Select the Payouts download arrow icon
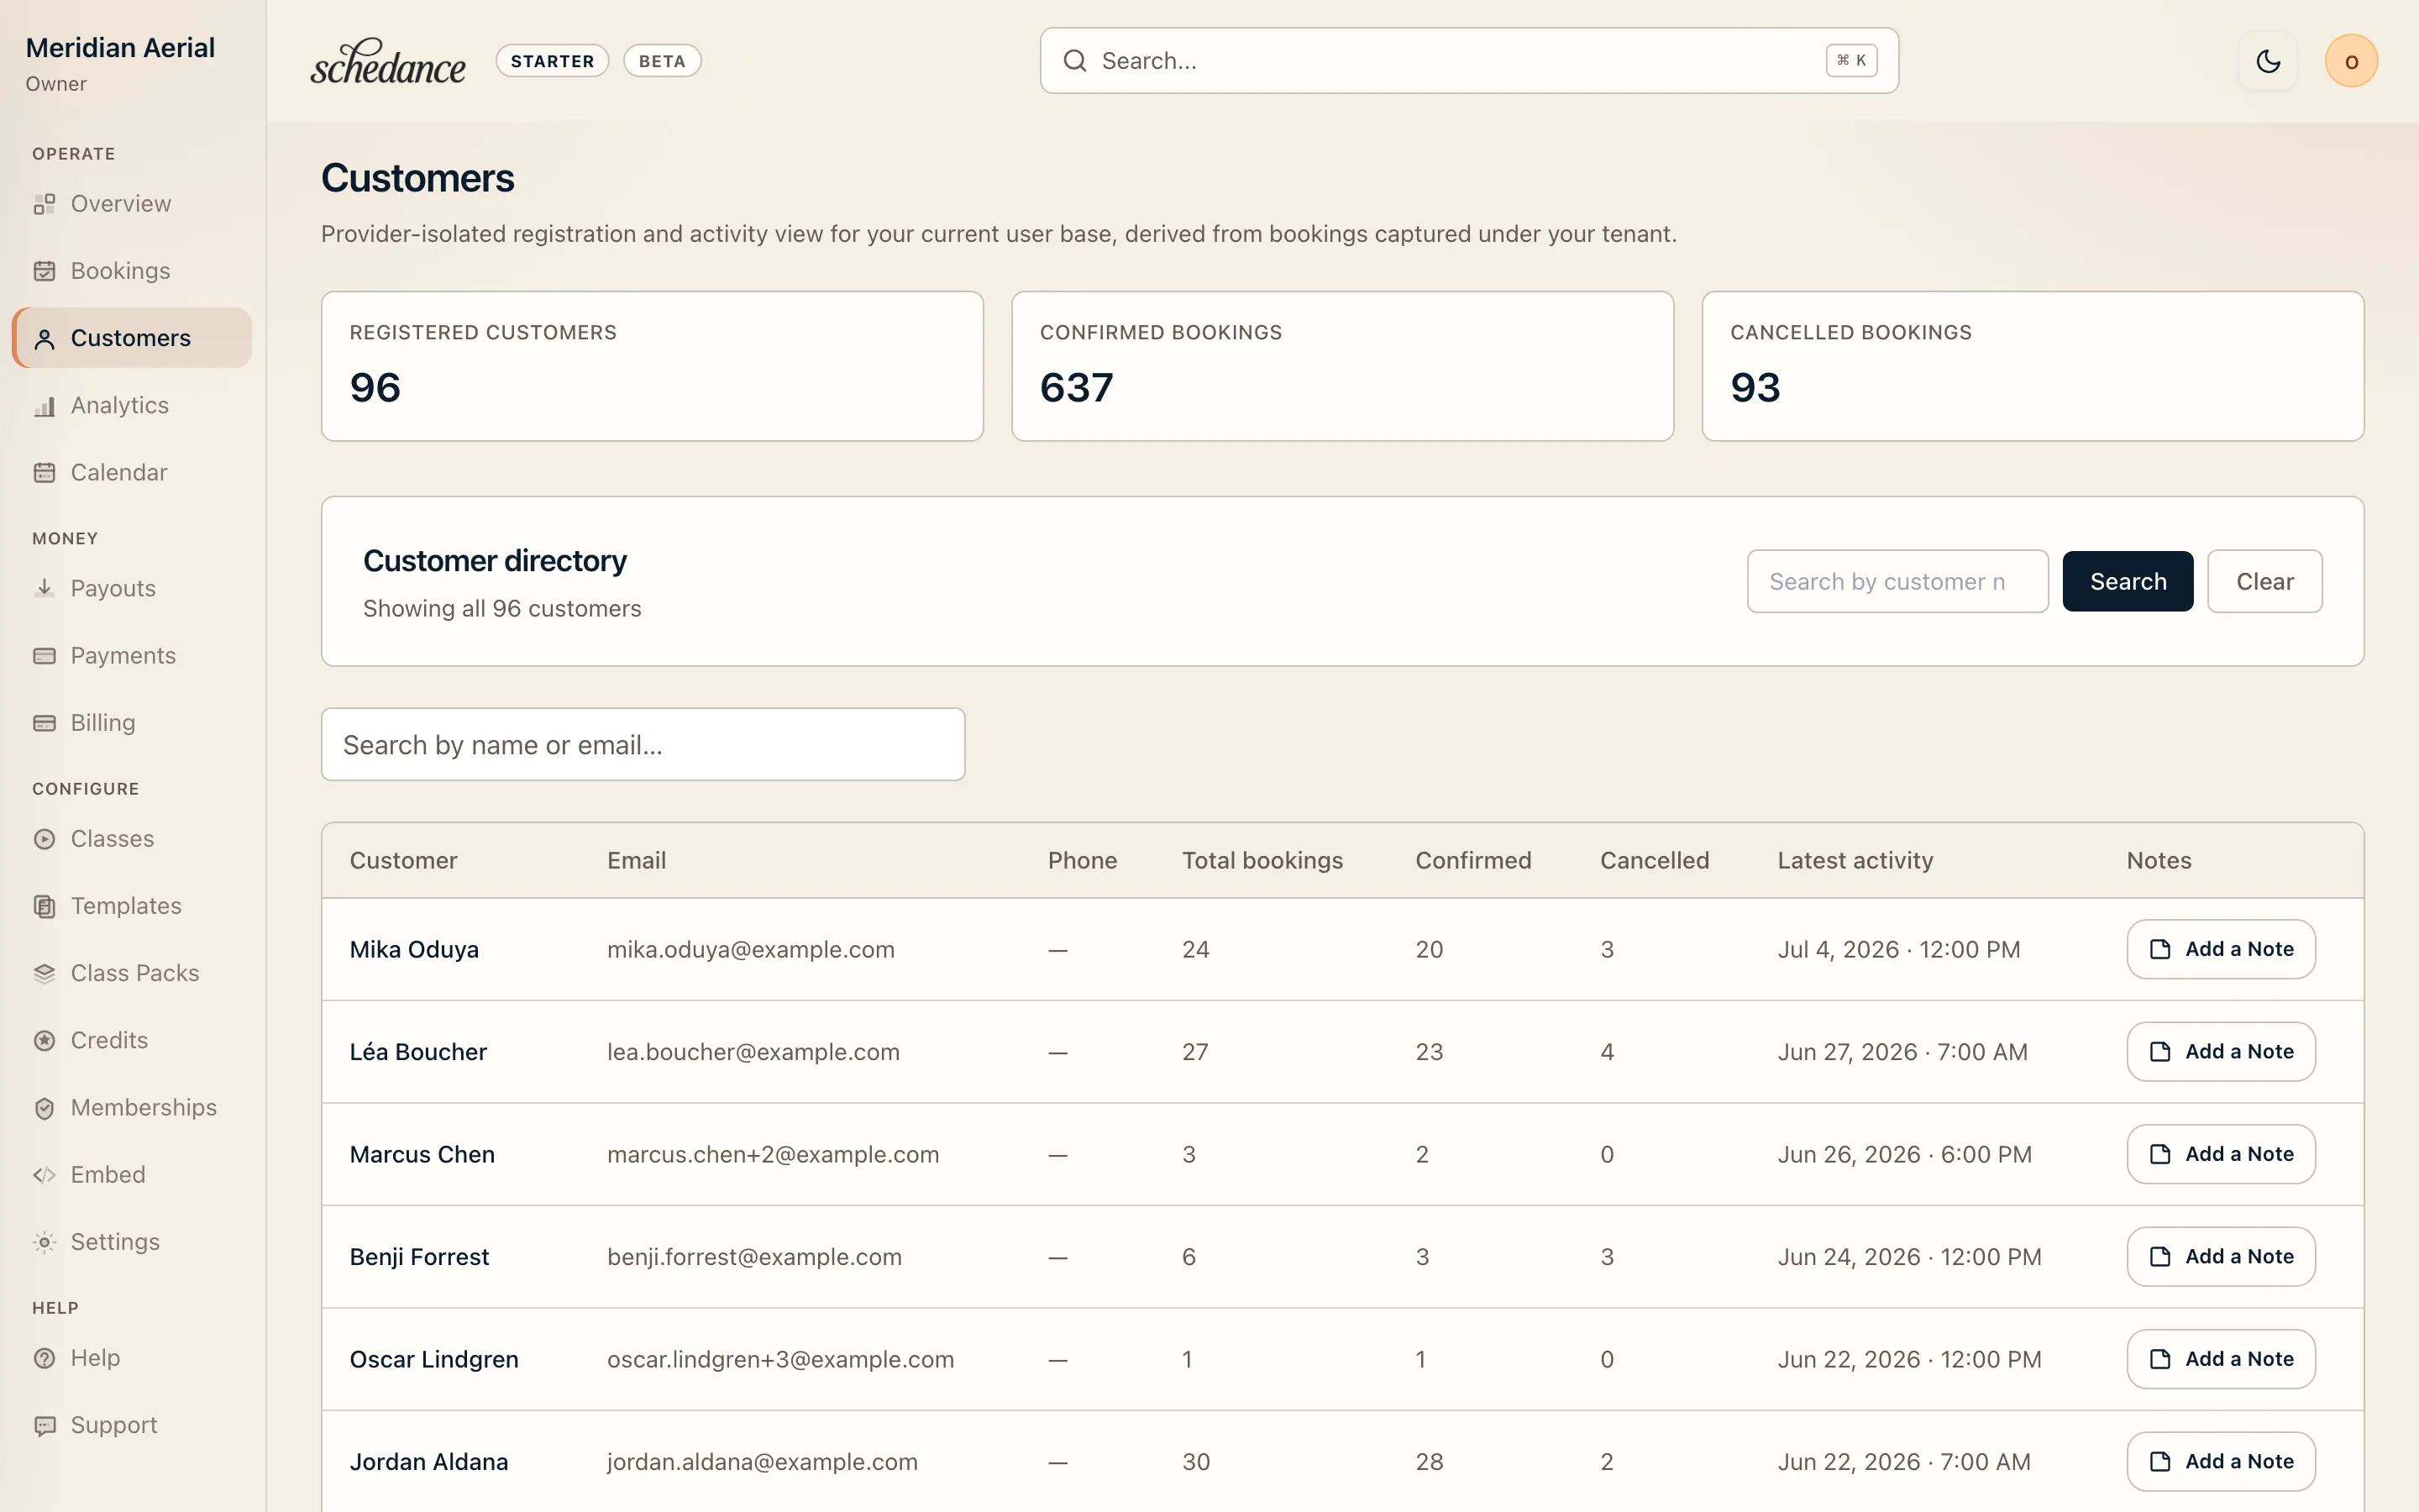The height and width of the screenshot is (1512, 2419). (44, 589)
